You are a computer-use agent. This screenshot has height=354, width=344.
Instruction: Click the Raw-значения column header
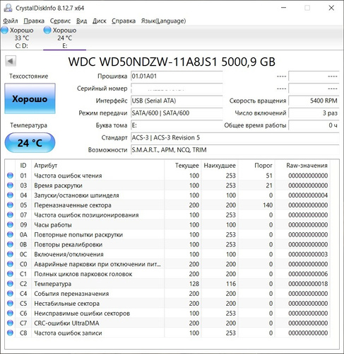pos(307,166)
